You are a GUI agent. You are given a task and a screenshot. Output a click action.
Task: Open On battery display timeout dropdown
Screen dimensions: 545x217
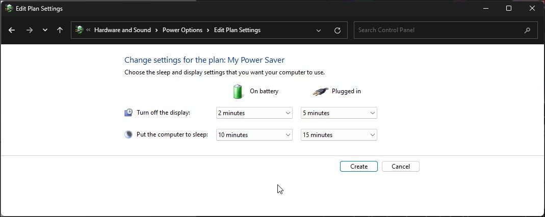point(254,113)
